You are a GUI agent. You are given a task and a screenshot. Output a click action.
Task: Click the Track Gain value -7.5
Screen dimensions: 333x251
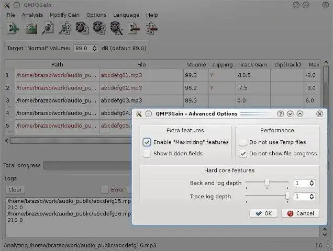tap(242, 88)
